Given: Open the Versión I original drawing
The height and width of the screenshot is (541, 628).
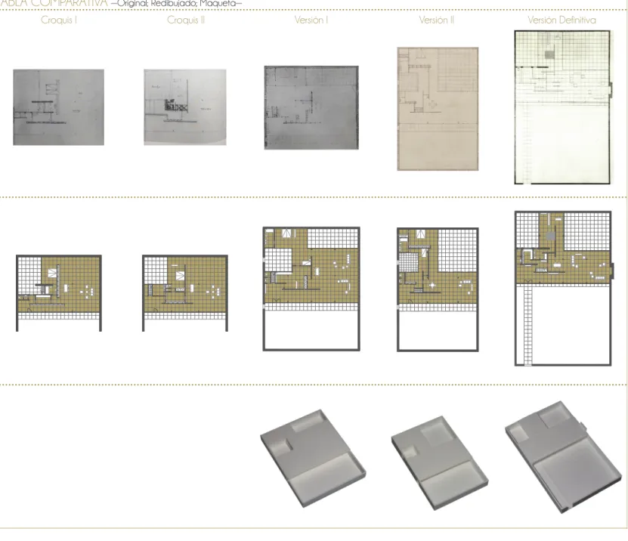Looking at the screenshot, I should click(x=311, y=108).
